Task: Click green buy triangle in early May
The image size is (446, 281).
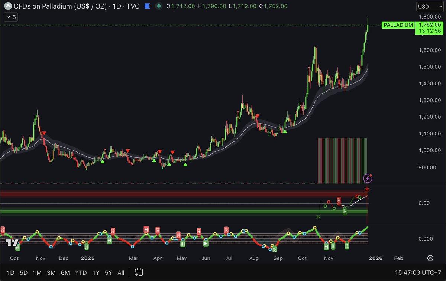Action: pos(185,164)
